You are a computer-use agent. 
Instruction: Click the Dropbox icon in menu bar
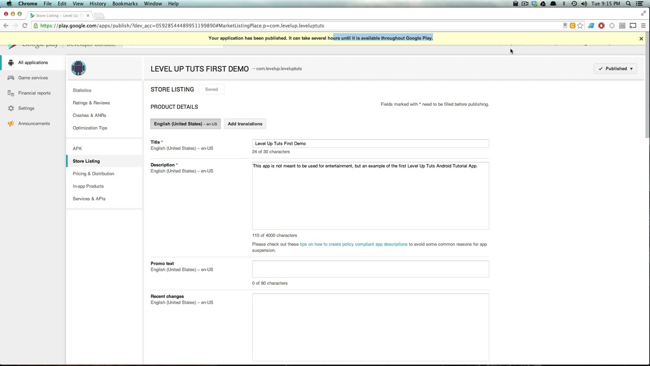point(534,4)
